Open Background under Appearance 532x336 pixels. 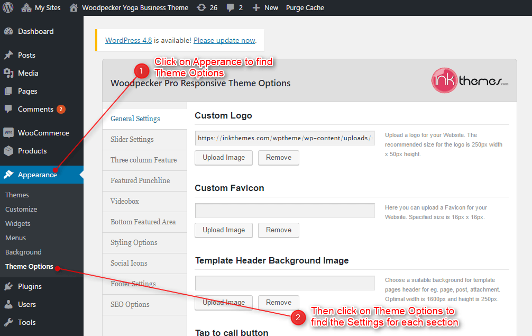pyautogui.click(x=23, y=252)
